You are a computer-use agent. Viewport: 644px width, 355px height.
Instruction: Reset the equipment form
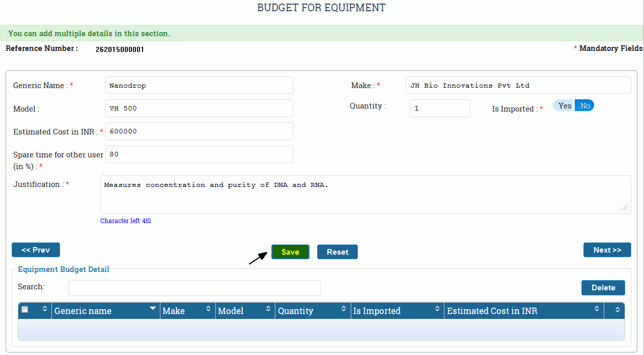338,252
